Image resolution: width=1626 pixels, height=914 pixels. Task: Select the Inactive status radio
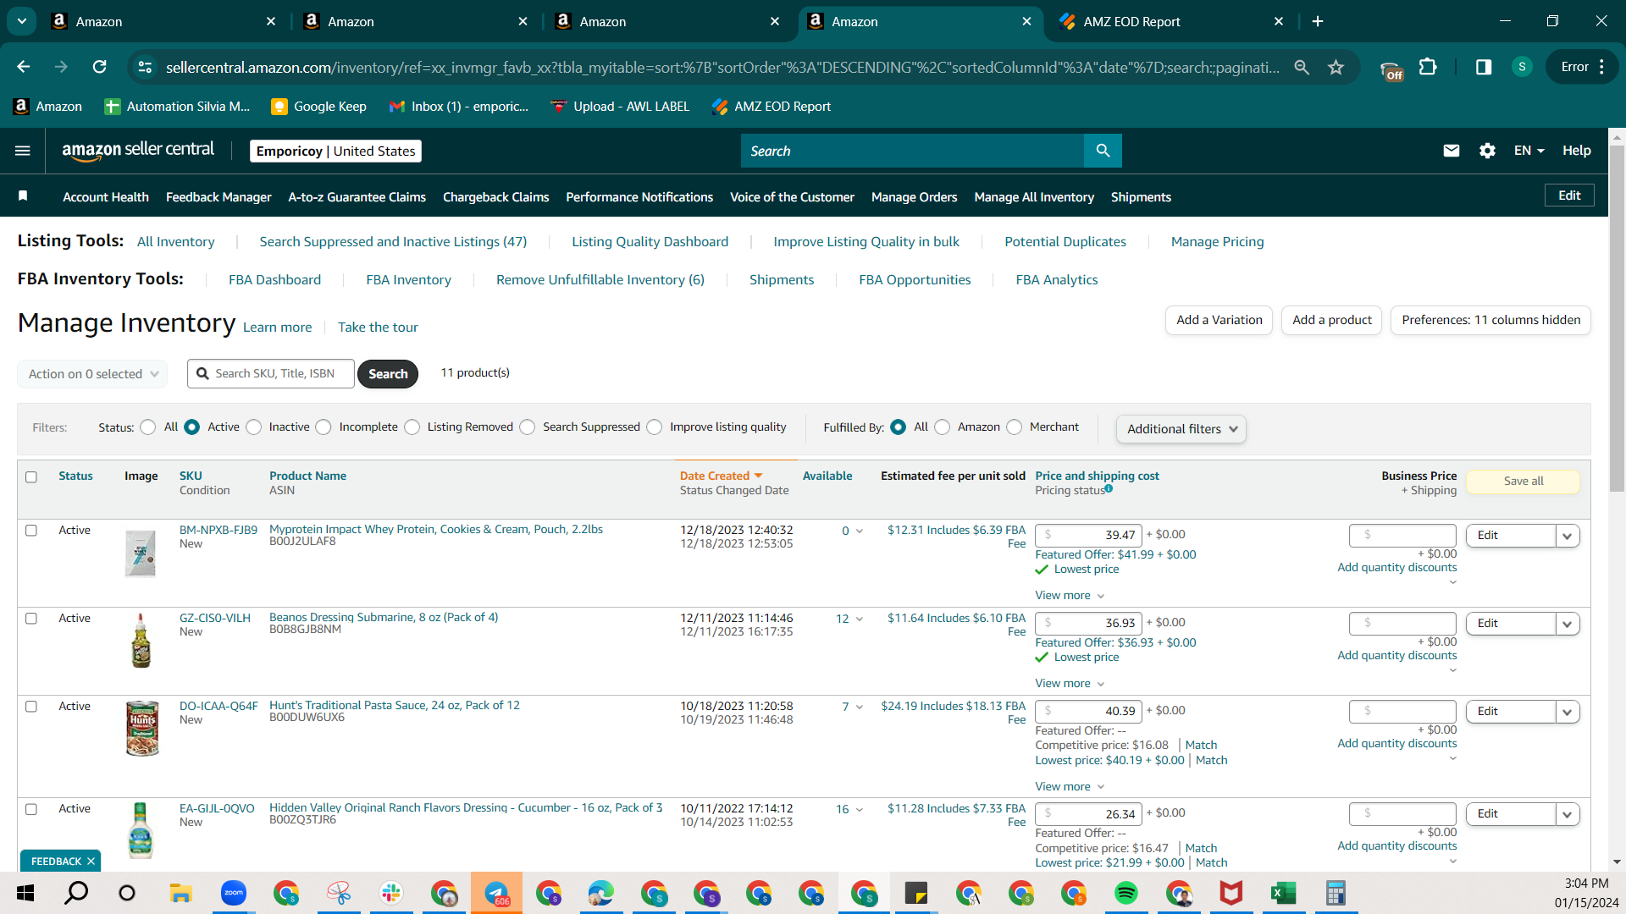click(x=254, y=427)
